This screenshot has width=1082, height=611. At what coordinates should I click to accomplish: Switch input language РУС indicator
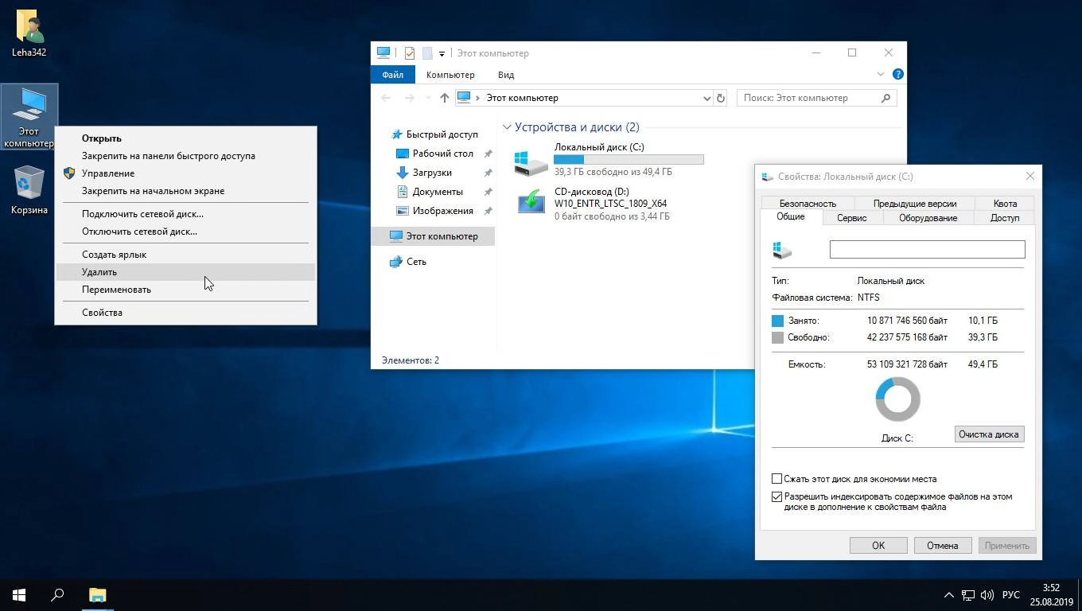pyautogui.click(x=1010, y=595)
